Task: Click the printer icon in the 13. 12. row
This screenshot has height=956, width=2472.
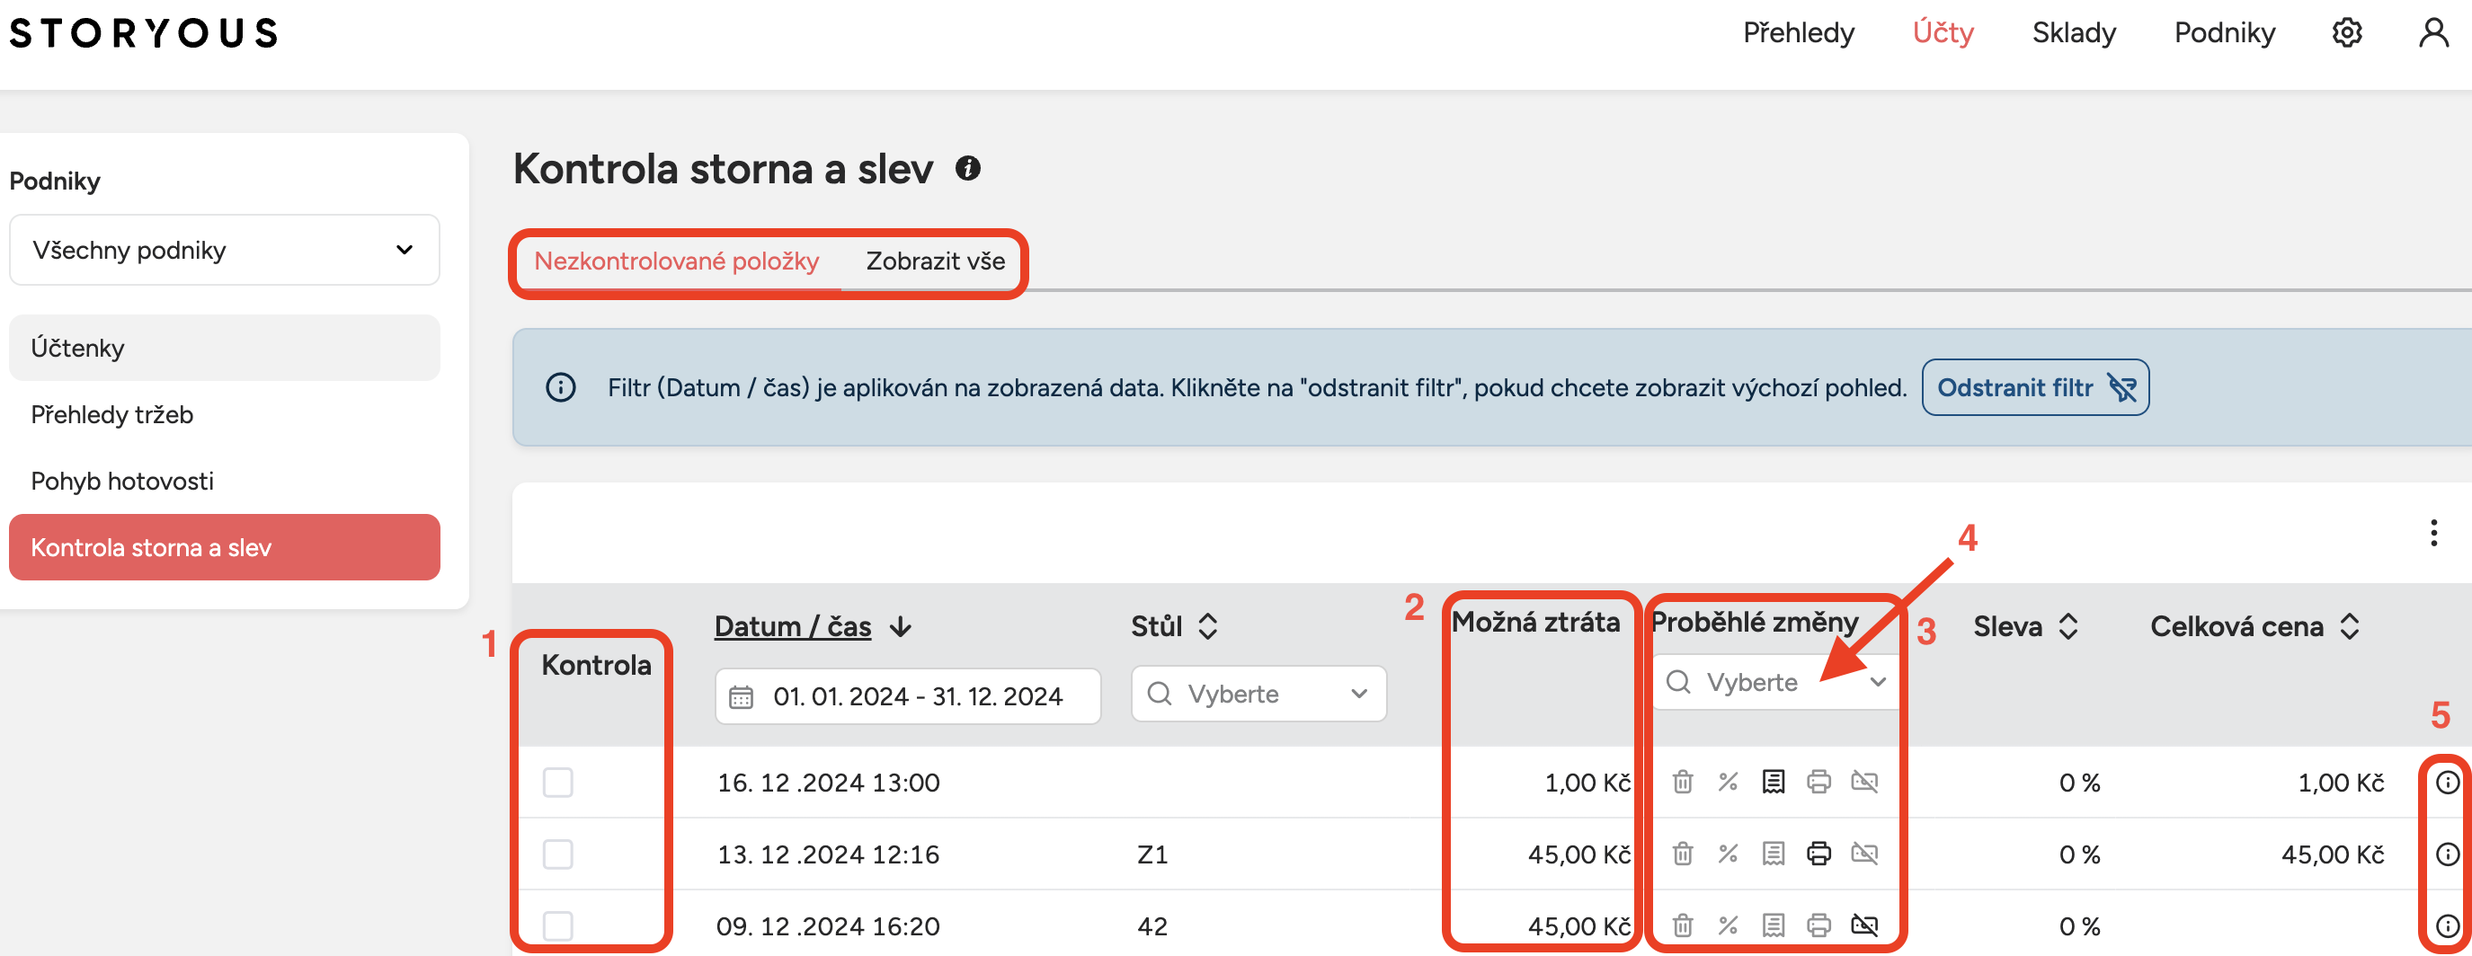Action: 1818,854
